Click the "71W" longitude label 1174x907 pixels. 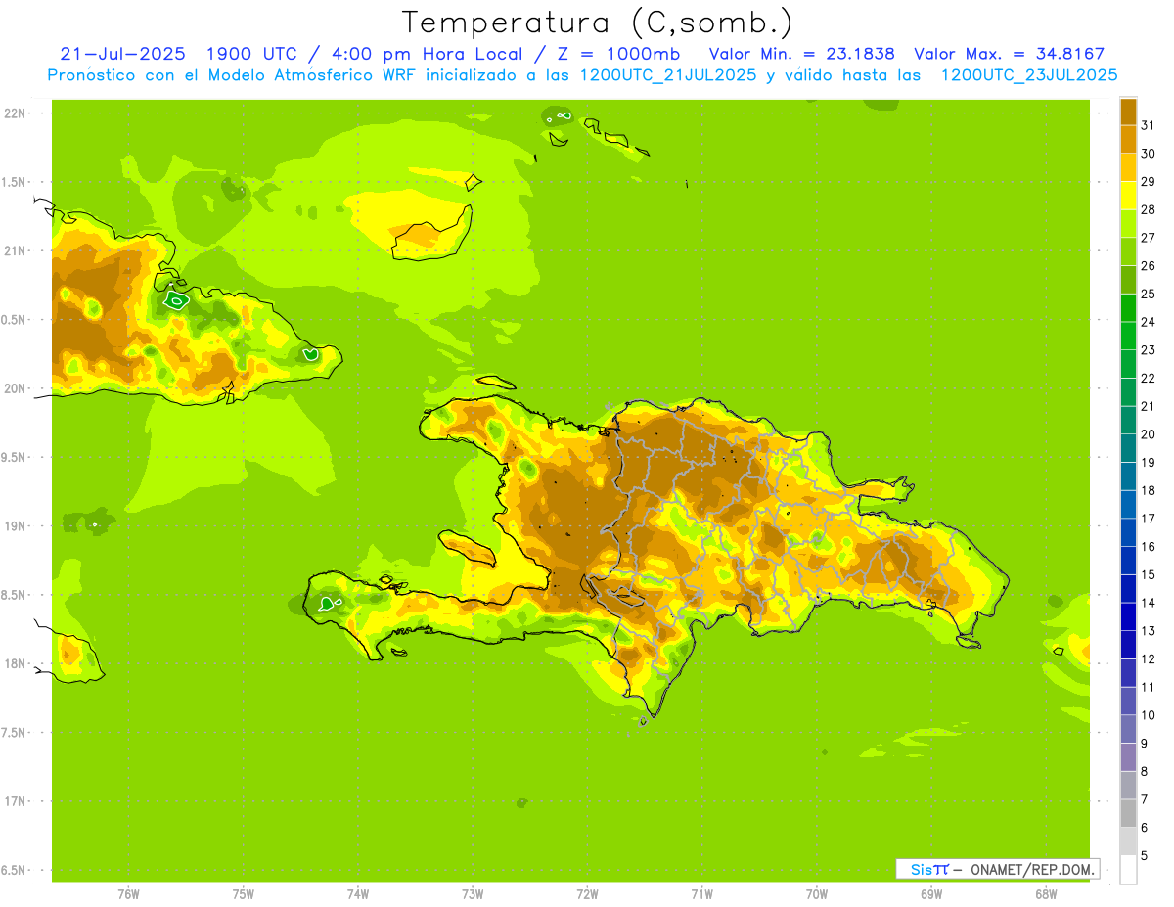tap(701, 895)
